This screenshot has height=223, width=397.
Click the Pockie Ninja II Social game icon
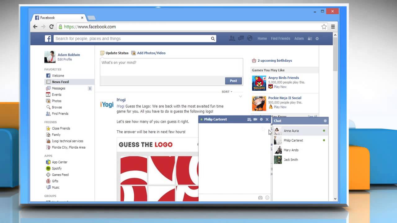(259, 103)
